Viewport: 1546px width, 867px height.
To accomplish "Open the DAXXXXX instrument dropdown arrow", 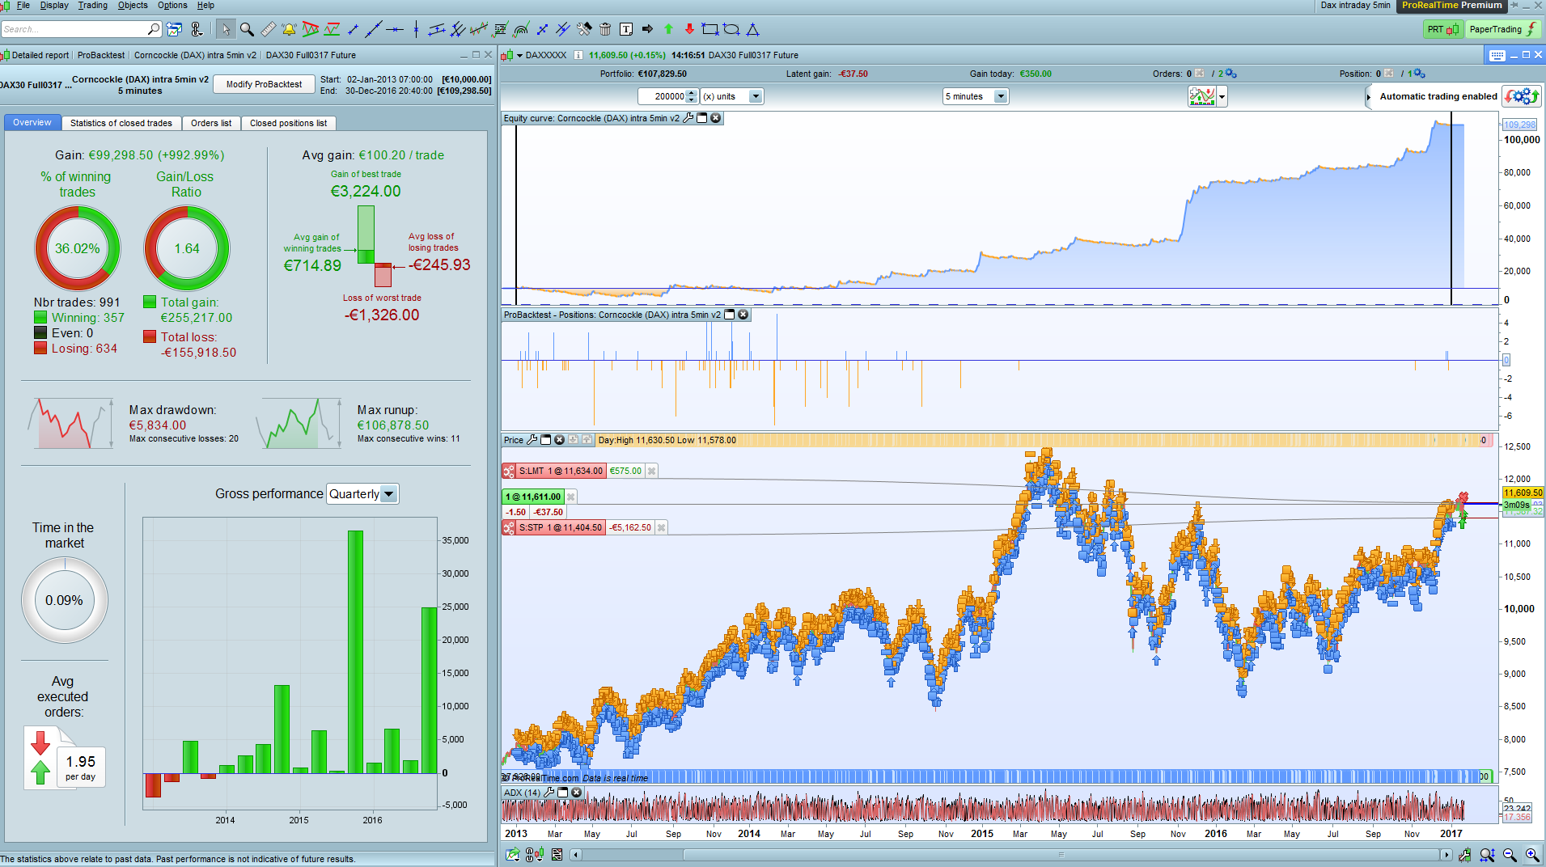I will point(519,55).
